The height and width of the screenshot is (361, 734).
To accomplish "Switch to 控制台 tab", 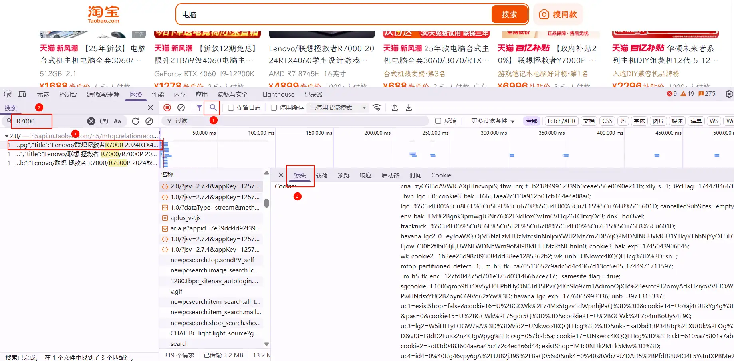I will click(x=67, y=94).
